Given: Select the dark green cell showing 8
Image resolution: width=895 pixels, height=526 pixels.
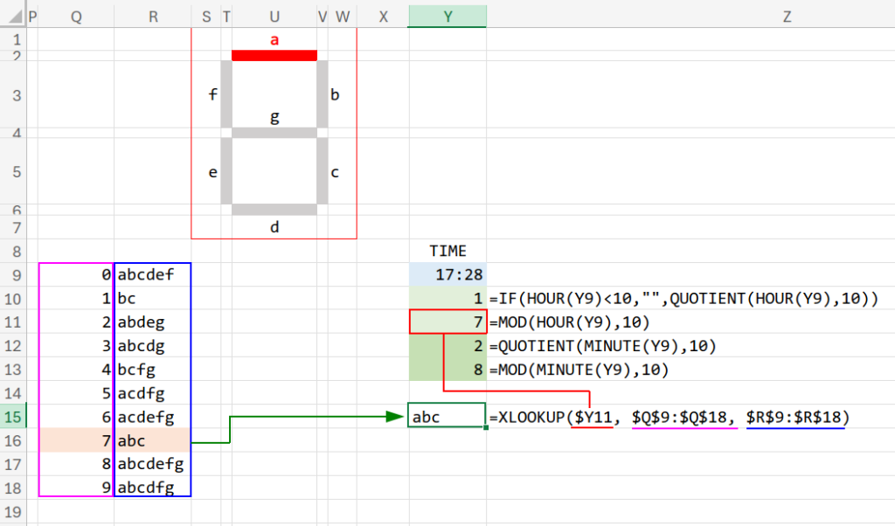Looking at the screenshot, I should point(447,370).
